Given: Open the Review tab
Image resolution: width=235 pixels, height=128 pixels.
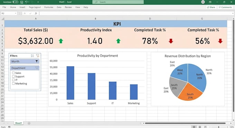Looking at the screenshot, I should click(68, 7).
